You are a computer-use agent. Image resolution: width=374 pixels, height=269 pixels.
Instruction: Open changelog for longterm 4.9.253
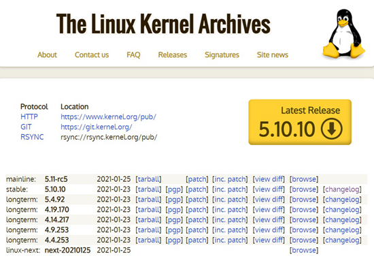pos(342,230)
